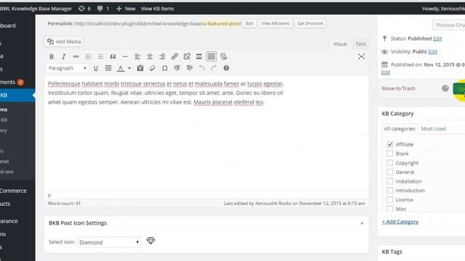Decrease the paragraph indent

[x=177, y=68]
